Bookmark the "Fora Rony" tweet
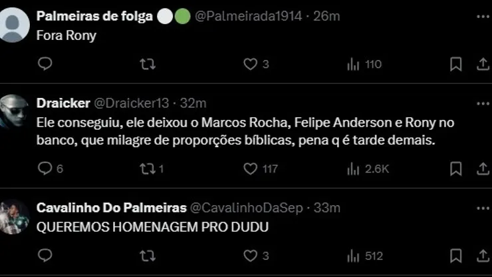 [455, 64]
